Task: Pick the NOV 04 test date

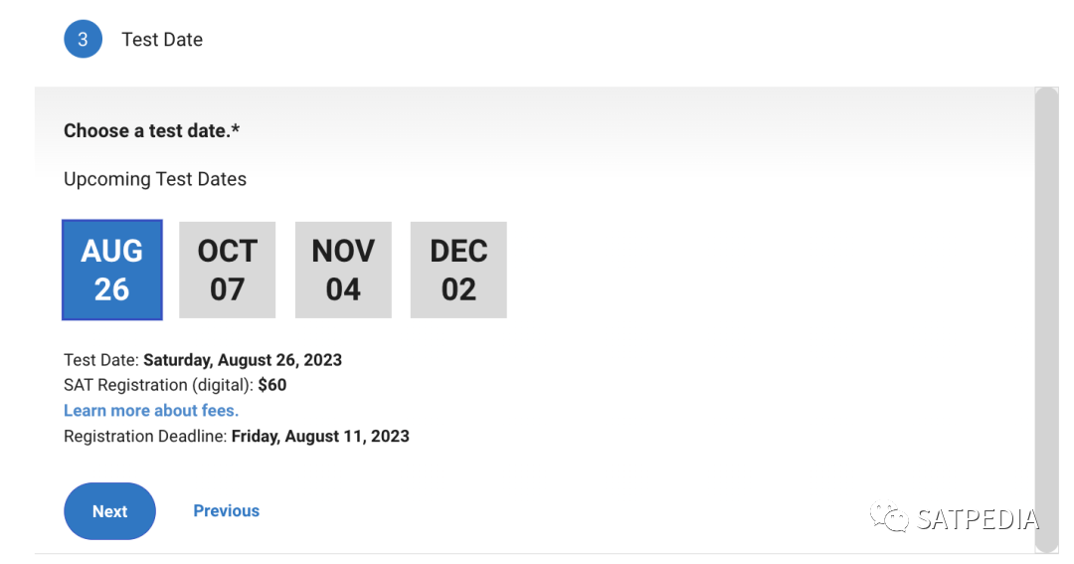Action: pyautogui.click(x=343, y=270)
